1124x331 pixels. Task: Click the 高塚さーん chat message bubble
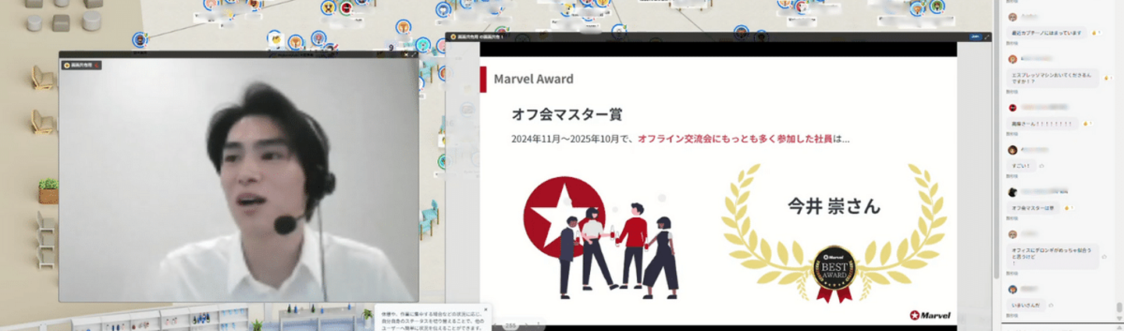pos(1043,123)
